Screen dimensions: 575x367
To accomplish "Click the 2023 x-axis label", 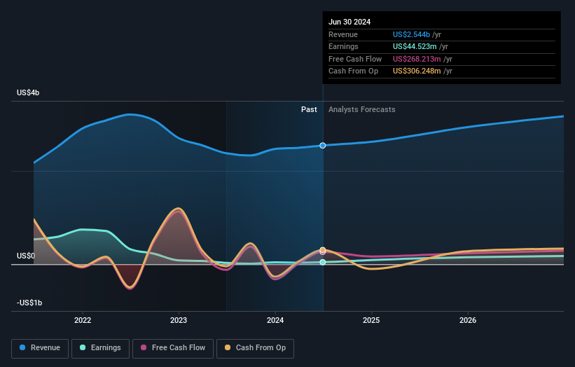I will click(x=179, y=321).
